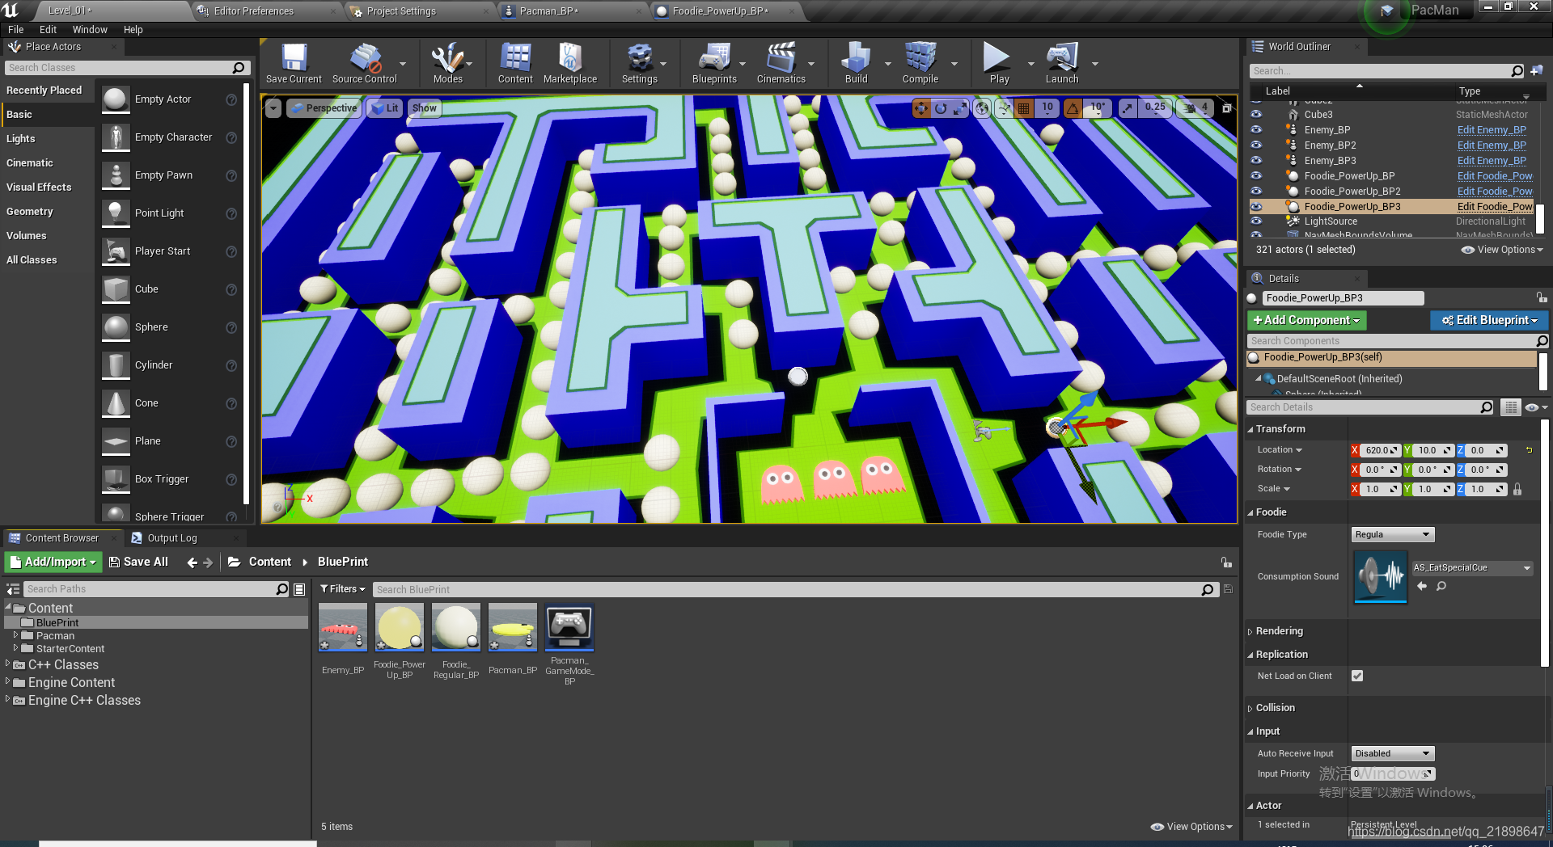Toggle rotation snapping icon in viewport
The height and width of the screenshot is (847, 1553).
[1073, 107]
